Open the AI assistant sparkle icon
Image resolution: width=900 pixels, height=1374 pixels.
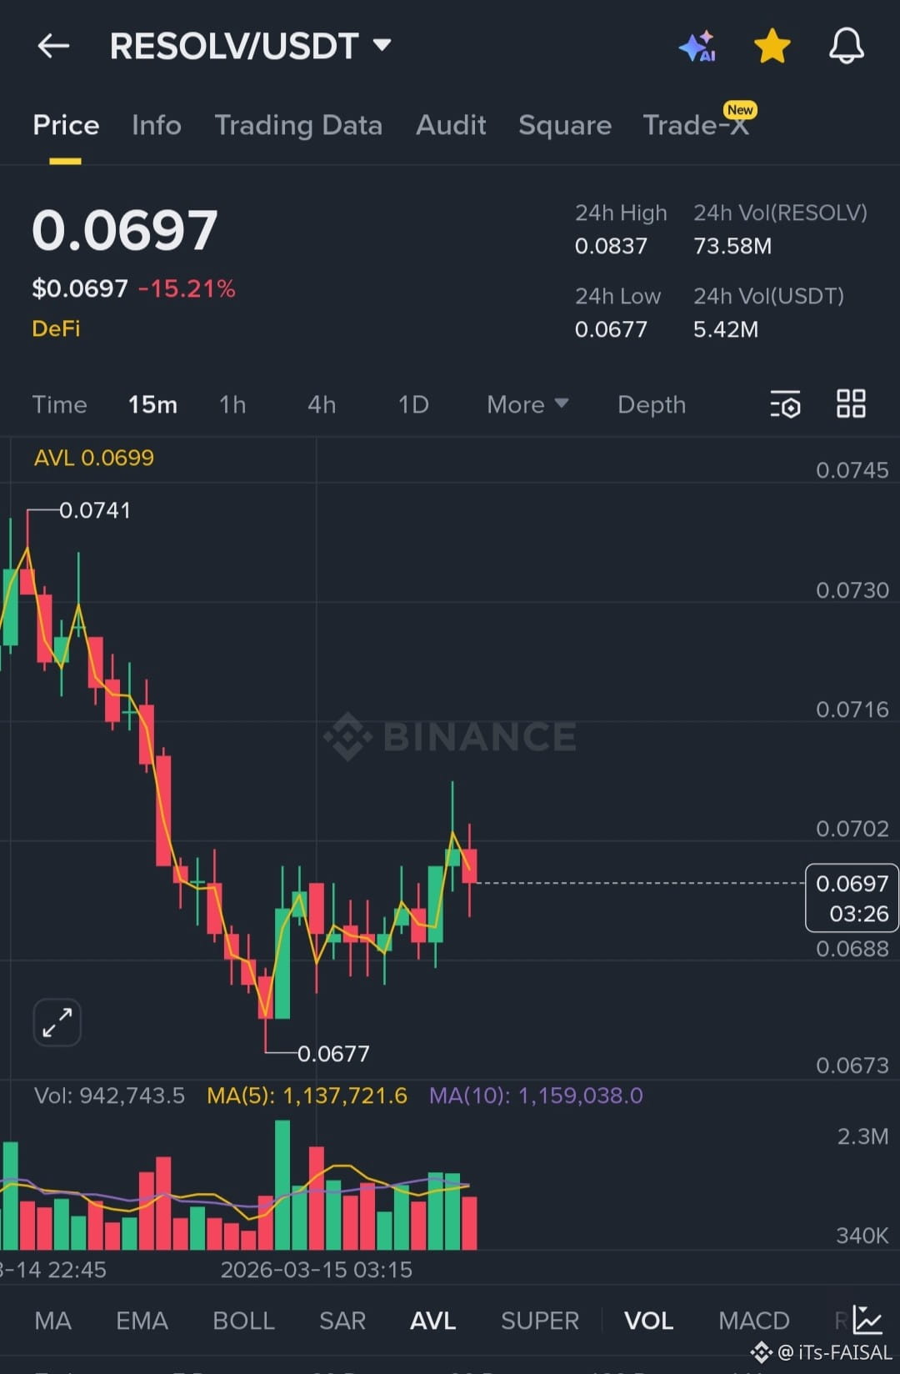pos(697,47)
